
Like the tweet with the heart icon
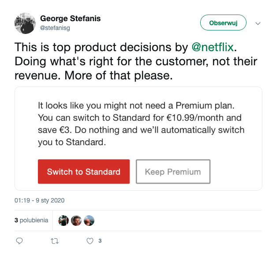pos(90,241)
